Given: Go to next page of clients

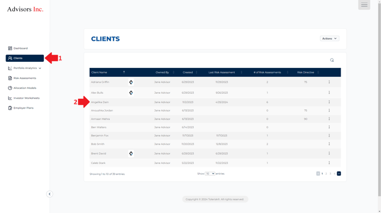Looking at the screenshot, I should point(339,174).
